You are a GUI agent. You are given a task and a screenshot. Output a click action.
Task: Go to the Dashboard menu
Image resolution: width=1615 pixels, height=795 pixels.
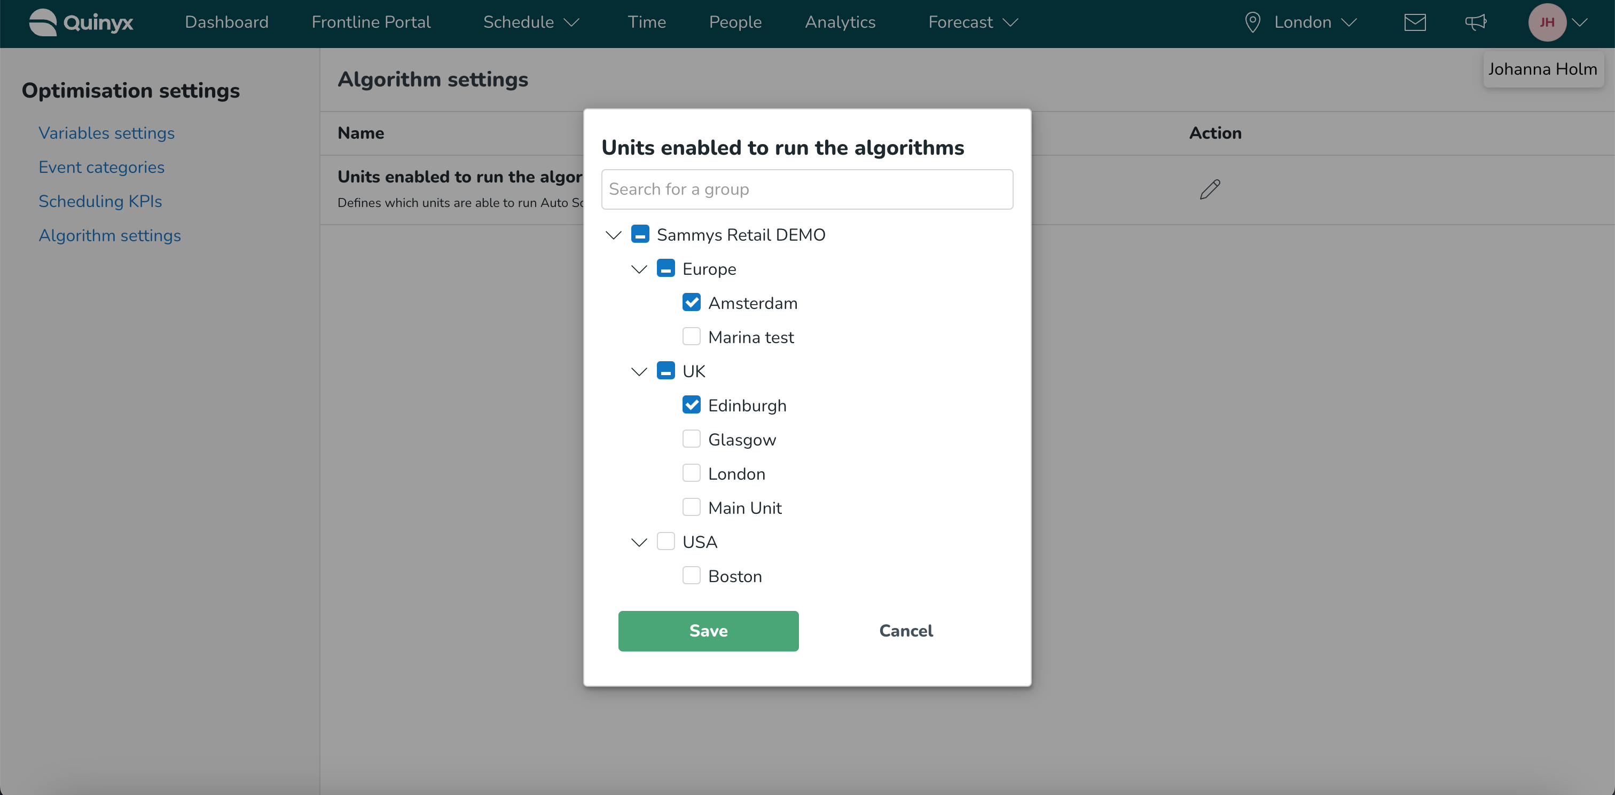(x=226, y=22)
